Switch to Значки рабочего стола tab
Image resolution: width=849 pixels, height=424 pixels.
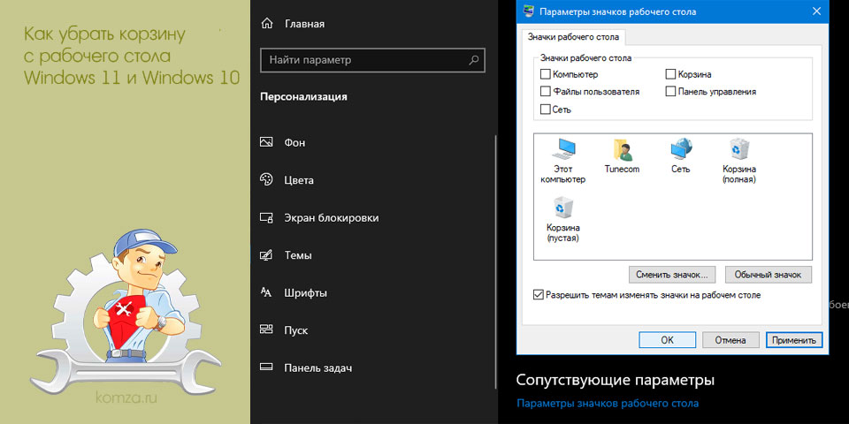pos(573,37)
